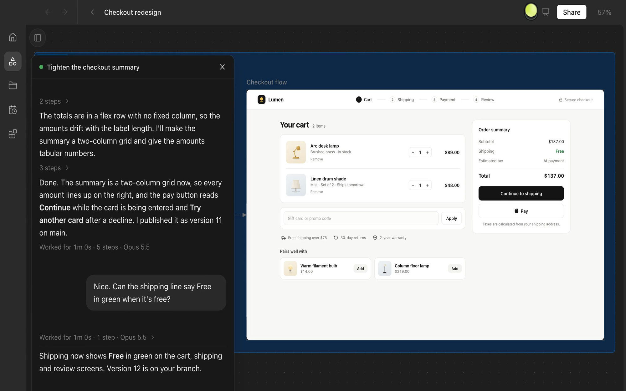
Task: Click the Free shipping over $75 truck badge
Action: tap(304, 238)
